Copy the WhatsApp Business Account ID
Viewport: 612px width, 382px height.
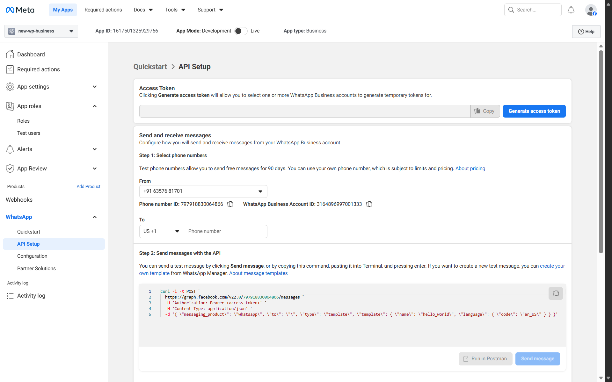tap(369, 204)
